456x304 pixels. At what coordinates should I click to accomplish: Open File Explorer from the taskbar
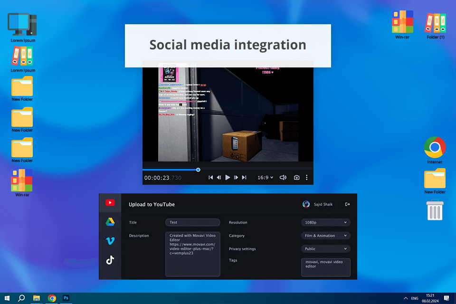point(37,298)
